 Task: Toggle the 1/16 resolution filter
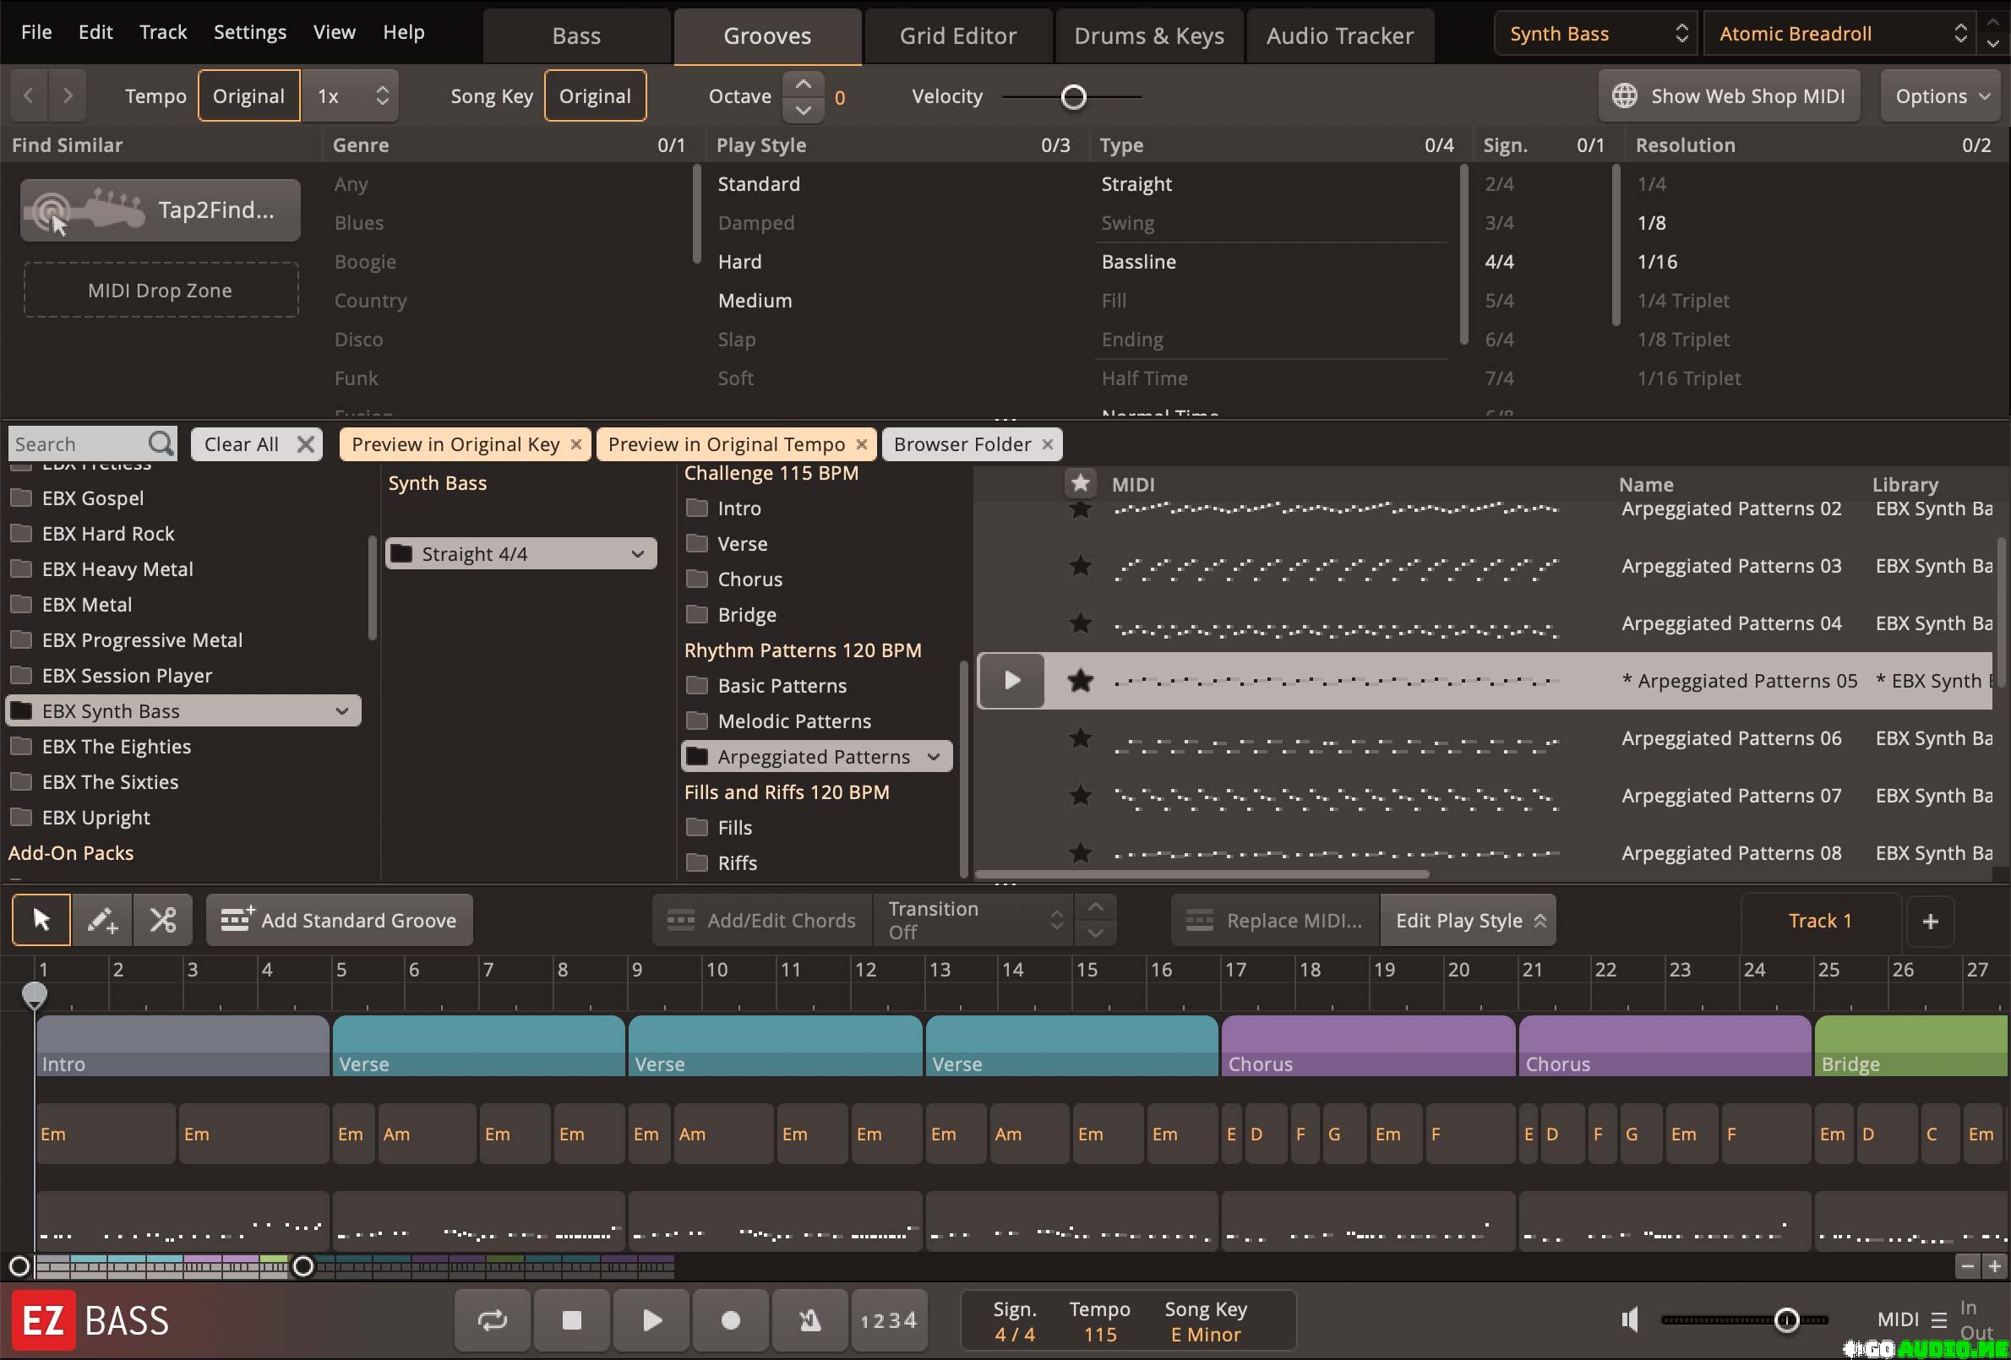coord(1656,261)
